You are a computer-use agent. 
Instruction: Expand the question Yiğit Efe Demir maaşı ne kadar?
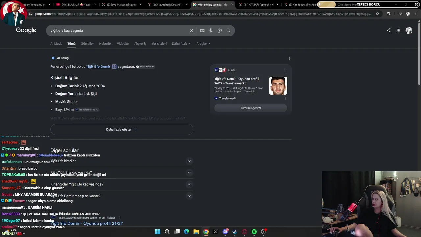[x=122, y=196]
